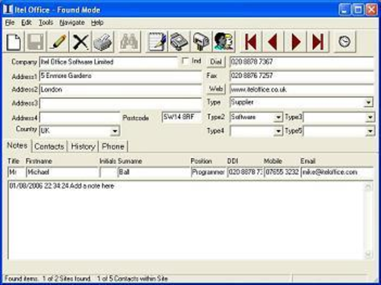Maximize the Itel Office window
This screenshot has width=381, height=285.
click(x=358, y=10)
